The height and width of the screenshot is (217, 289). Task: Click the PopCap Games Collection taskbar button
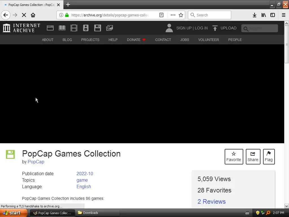[52, 213]
